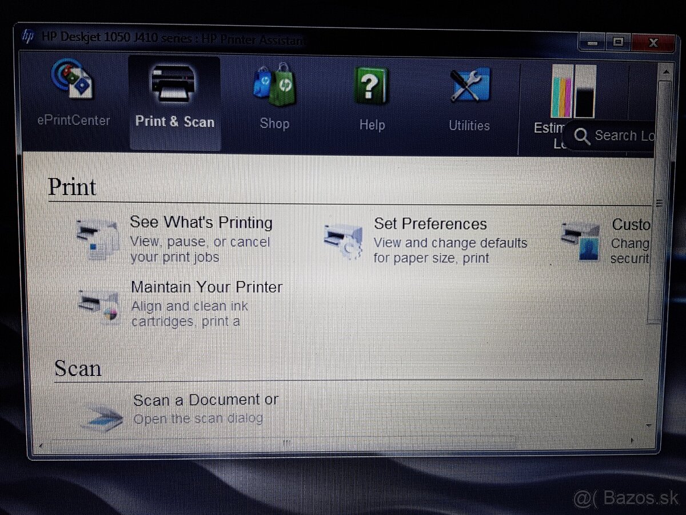This screenshot has width=686, height=515.
Task: Open Set Preferences for paper size
Action: click(430, 224)
